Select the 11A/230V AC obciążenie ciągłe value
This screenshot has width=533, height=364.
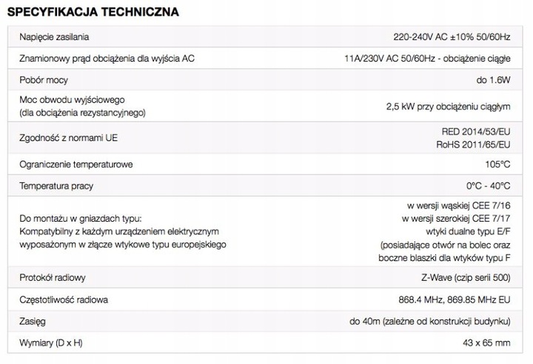(x=428, y=59)
